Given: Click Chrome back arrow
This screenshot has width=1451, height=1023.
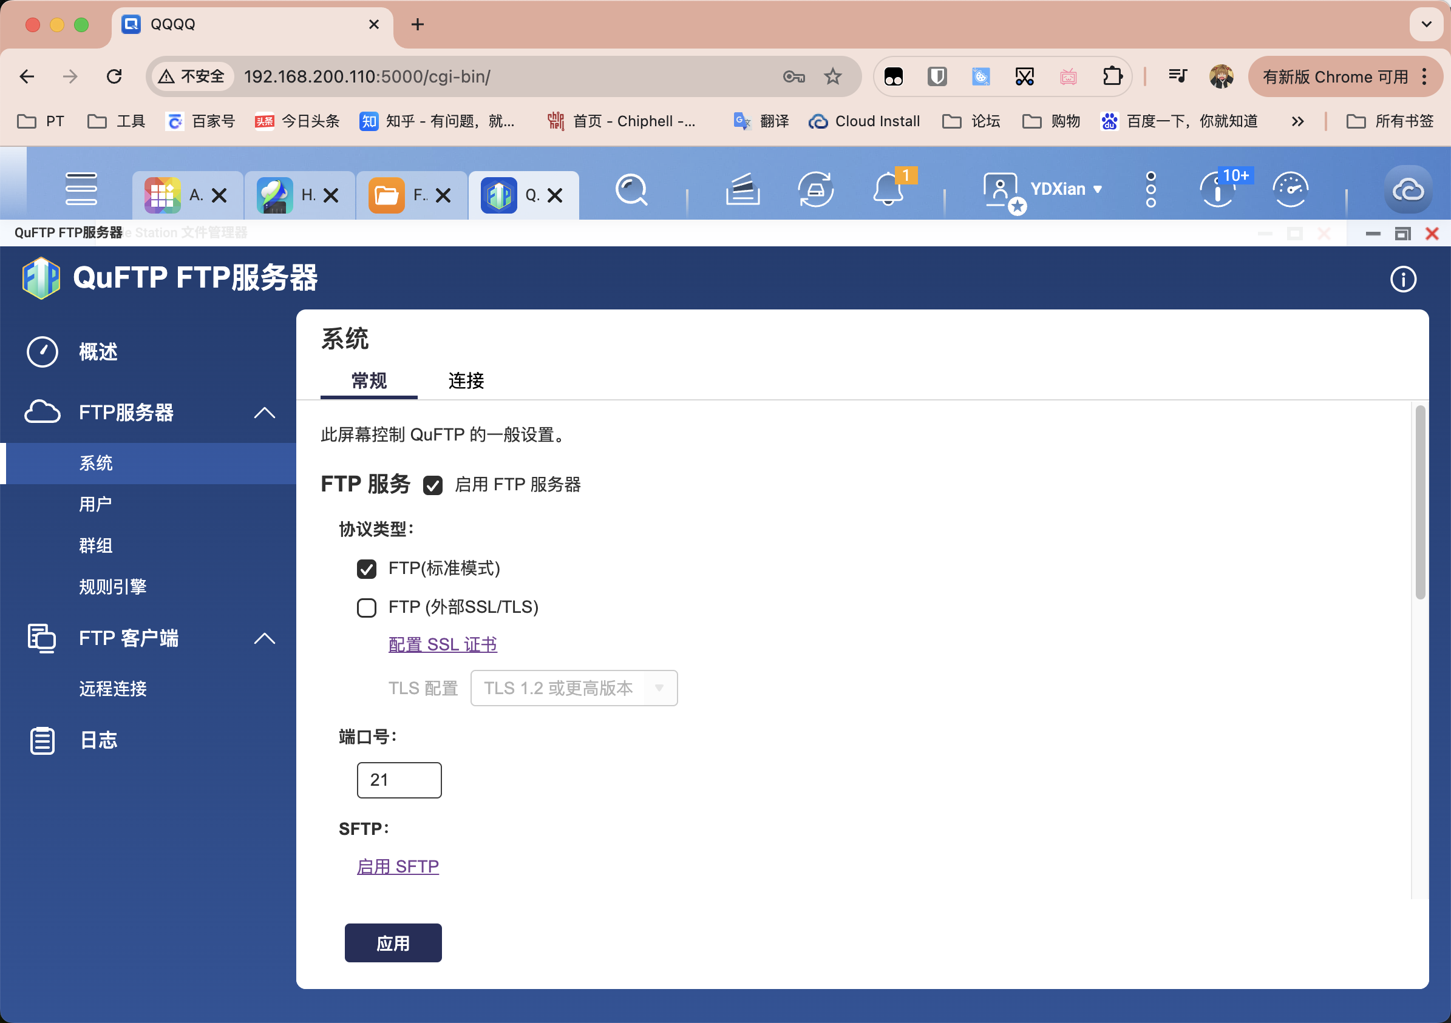Looking at the screenshot, I should pos(27,76).
